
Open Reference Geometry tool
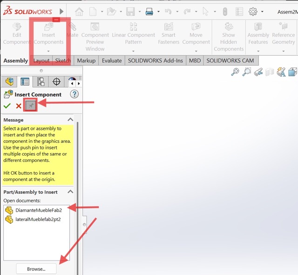(x=284, y=34)
